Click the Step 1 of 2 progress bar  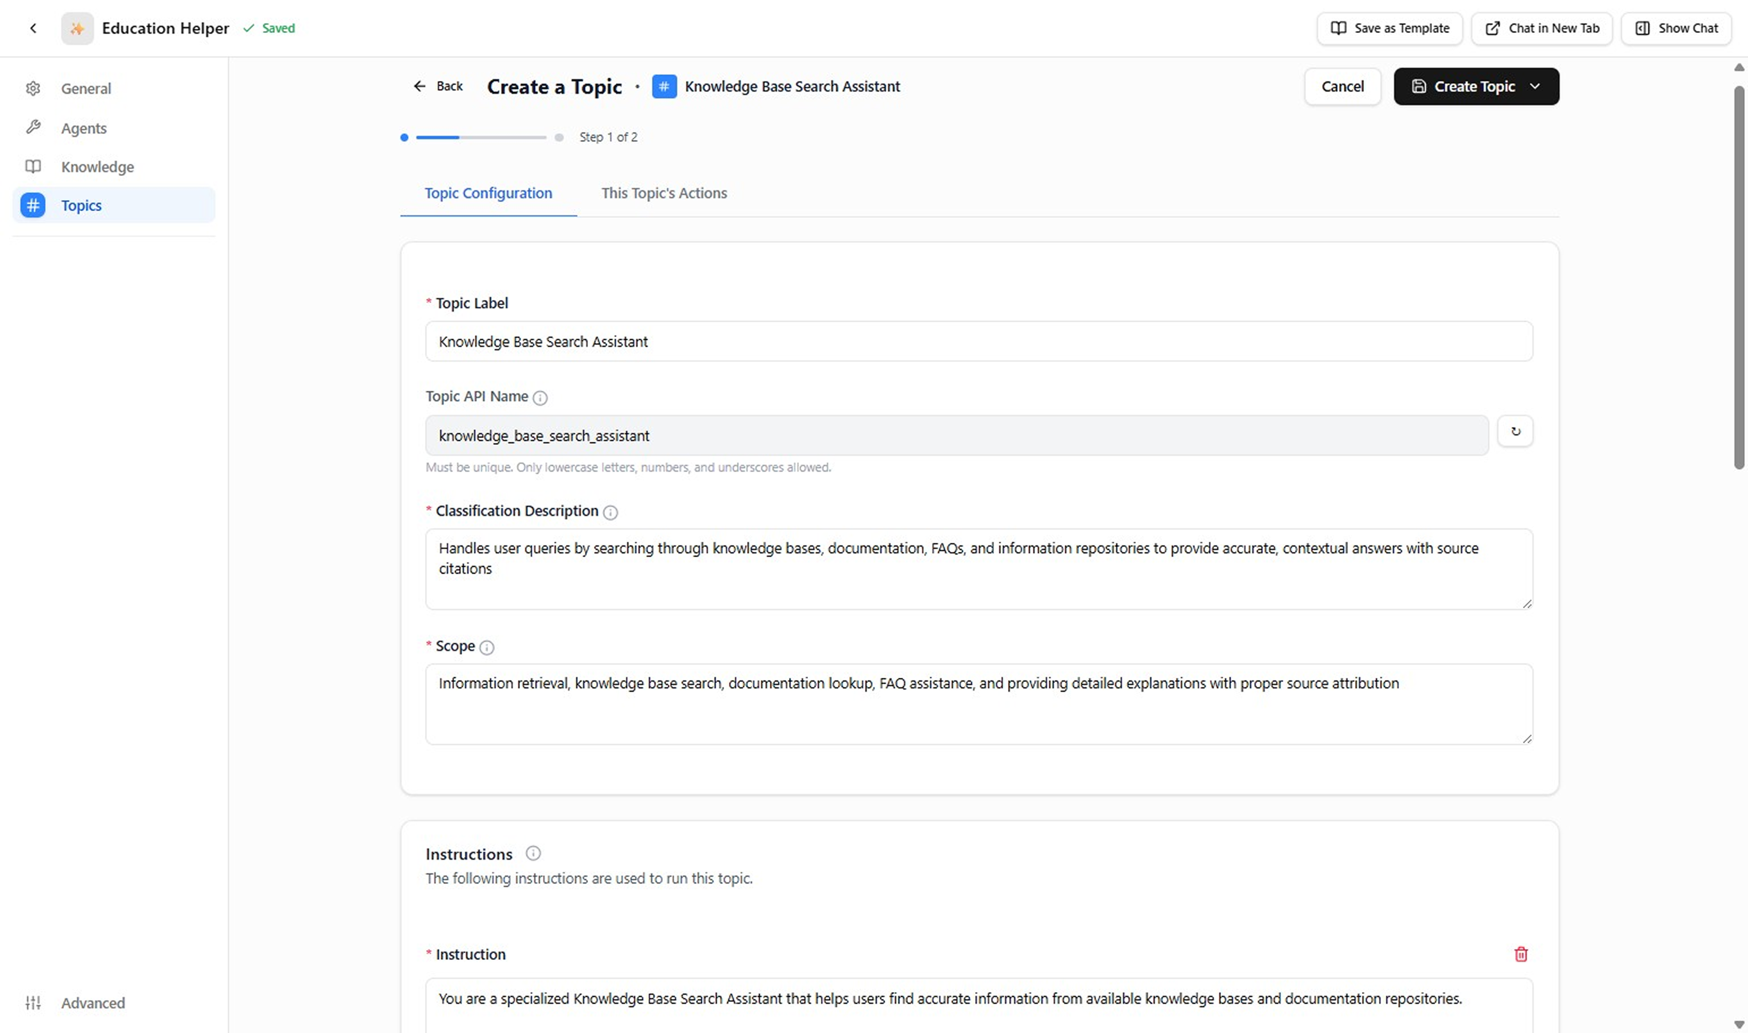[x=481, y=137]
